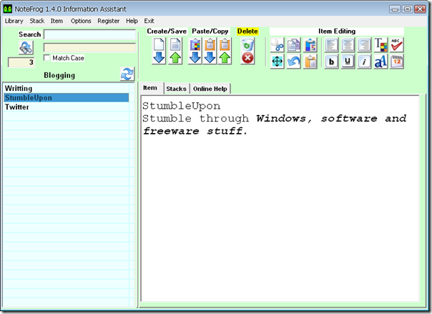Viewport: 432px width, 314px height.
Task: Click the blue refresh arrows icon
Action: pos(127,74)
